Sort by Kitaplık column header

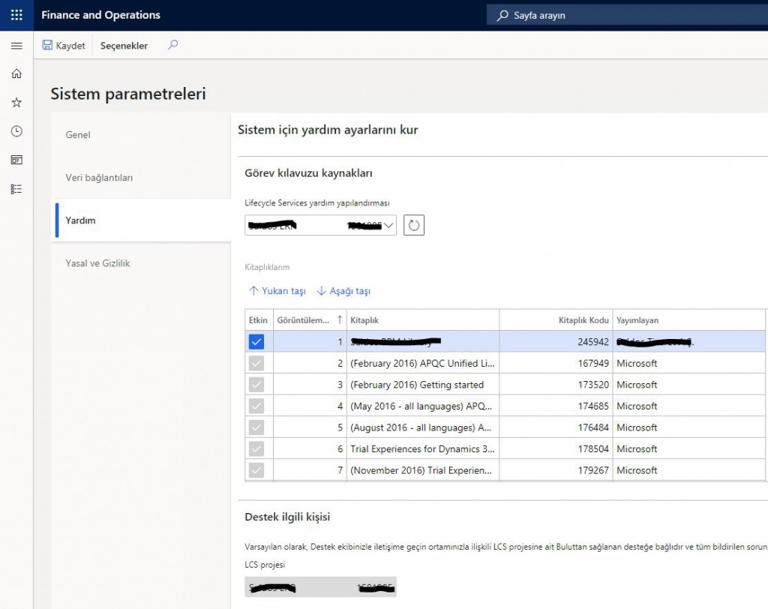pyautogui.click(x=423, y=320)
